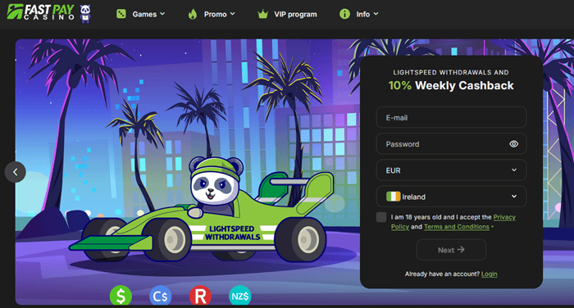This screenshot has width=574, height=308.
Task: Click the panda mascot icon beside logo
Action: click(x=85, y=14)
